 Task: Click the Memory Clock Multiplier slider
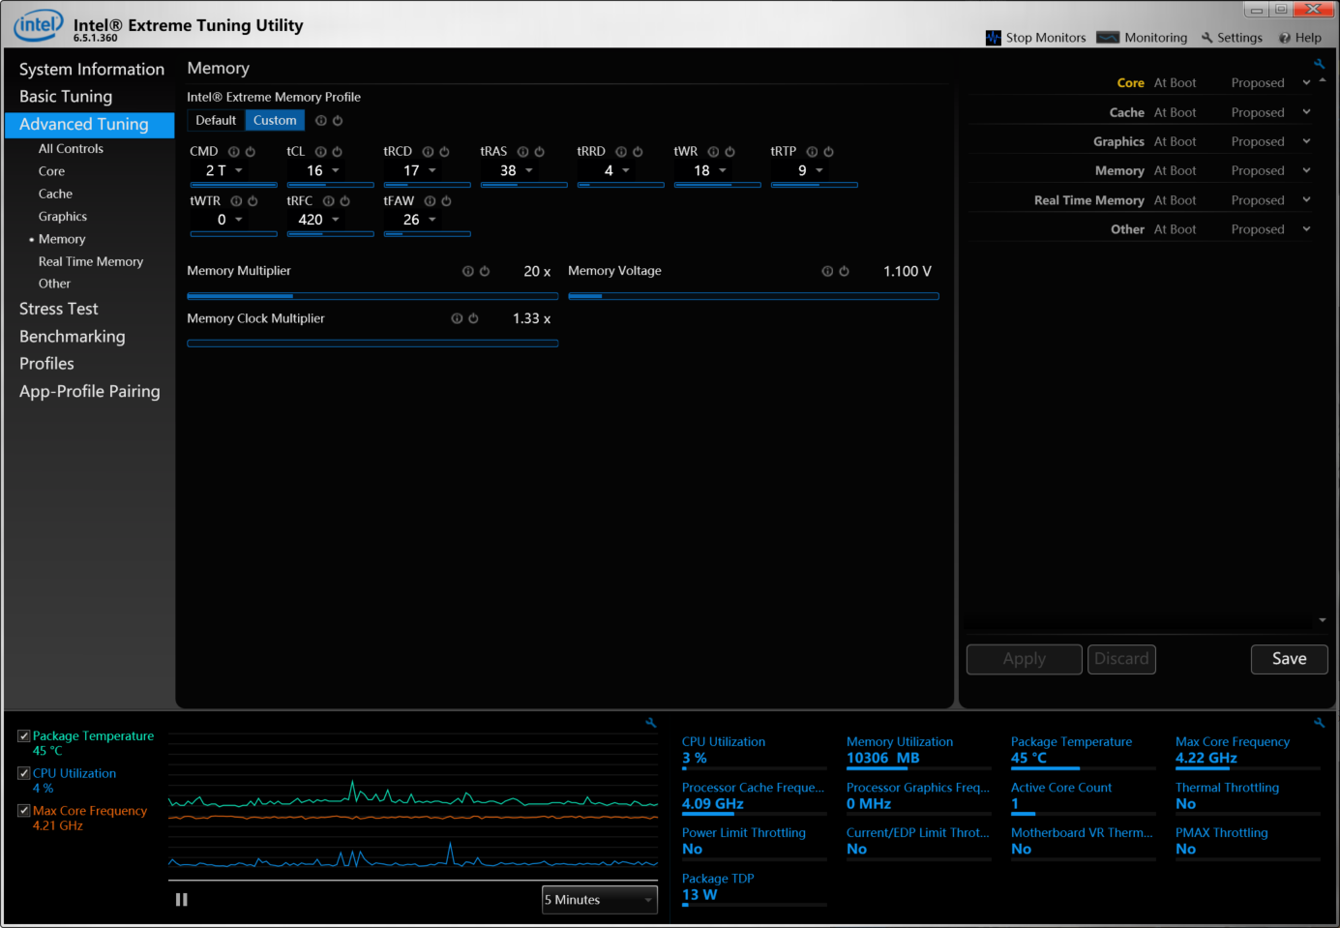click(x=372, y=344)
